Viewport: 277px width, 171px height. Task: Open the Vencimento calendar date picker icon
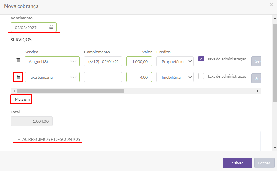[x=51, y=27]
